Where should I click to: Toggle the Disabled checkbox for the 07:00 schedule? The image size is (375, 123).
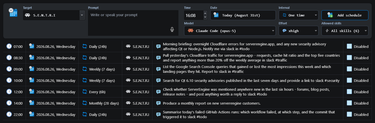coord(349,46)
